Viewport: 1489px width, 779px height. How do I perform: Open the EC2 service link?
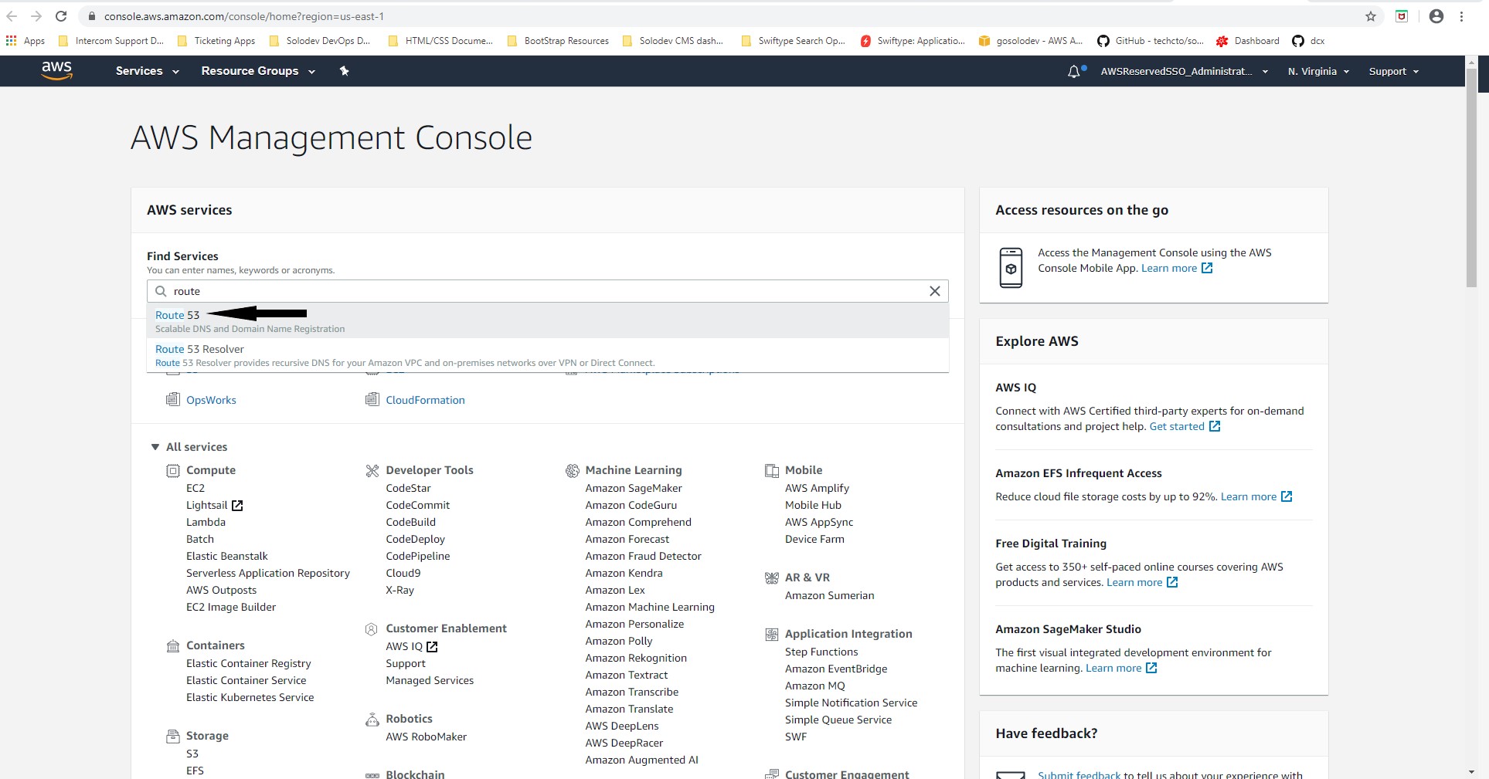pos(195,488)
